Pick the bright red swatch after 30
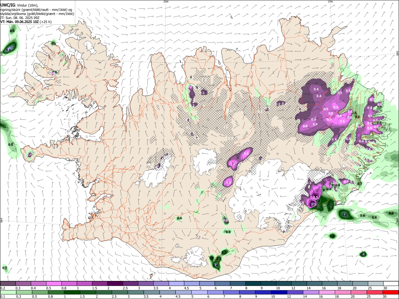This screenshot has width=399, height=299. (x=391, y=292)
